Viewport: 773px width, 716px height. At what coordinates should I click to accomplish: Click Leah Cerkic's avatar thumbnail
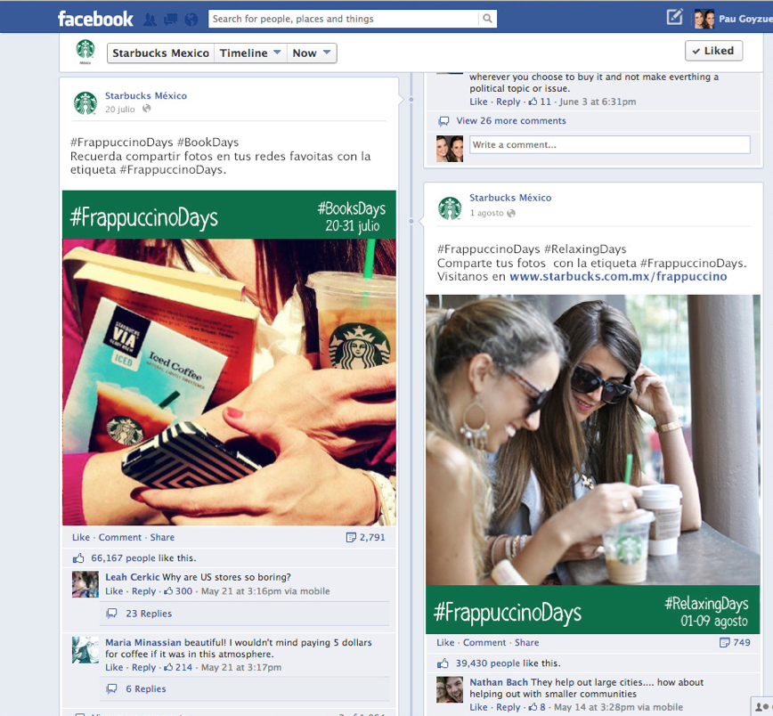click(x=85, y=584)
